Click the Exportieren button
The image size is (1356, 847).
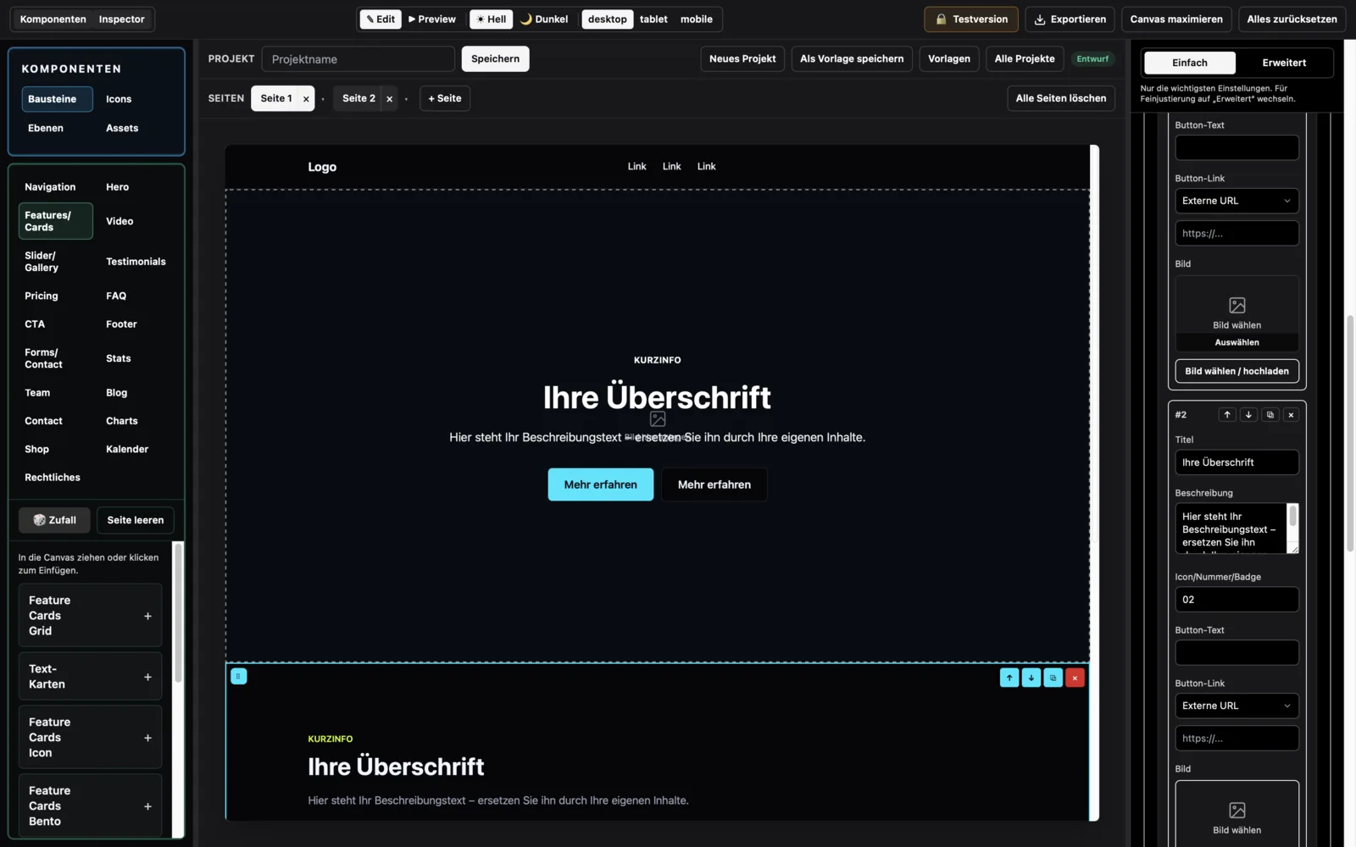[x=1070, y=19]
